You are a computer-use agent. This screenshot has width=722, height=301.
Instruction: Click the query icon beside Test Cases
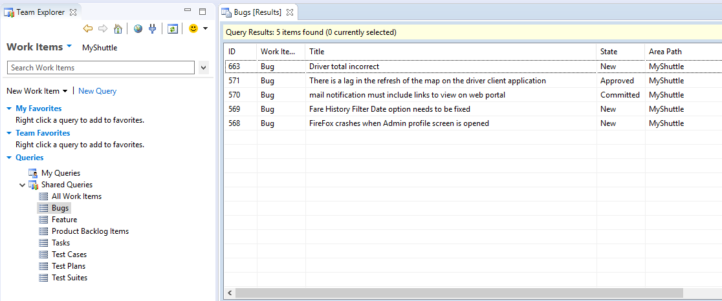coord(43,254)
